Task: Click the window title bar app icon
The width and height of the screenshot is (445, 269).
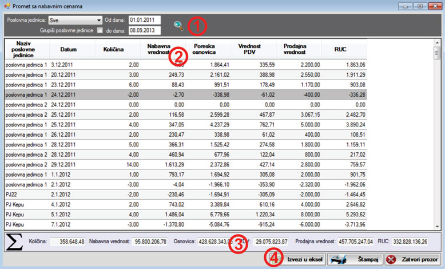Action: [x=7, y=6]
